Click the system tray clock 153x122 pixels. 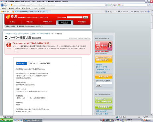150,120
